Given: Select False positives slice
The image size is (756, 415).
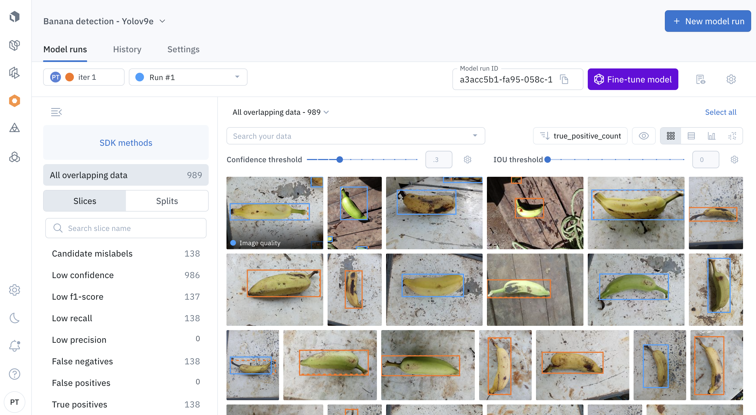Looking at the screenshot, I should (126, 383).
